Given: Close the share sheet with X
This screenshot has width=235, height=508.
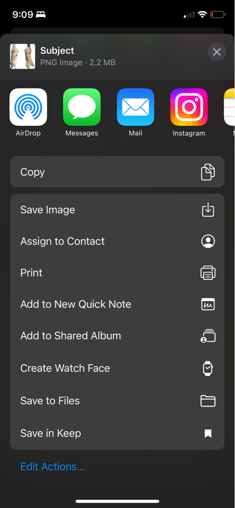Looking at the screenshot, I should (x=217, y=52).
